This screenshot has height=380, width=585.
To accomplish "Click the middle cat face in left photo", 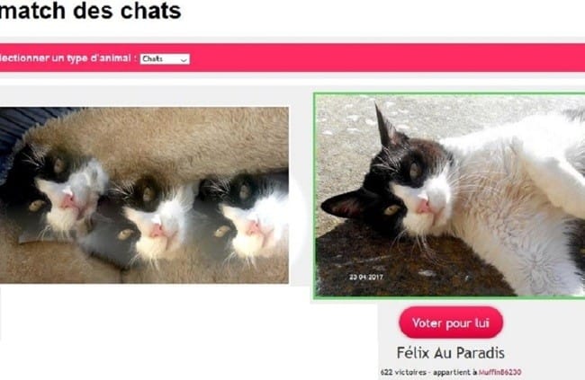I will (153, 217).
